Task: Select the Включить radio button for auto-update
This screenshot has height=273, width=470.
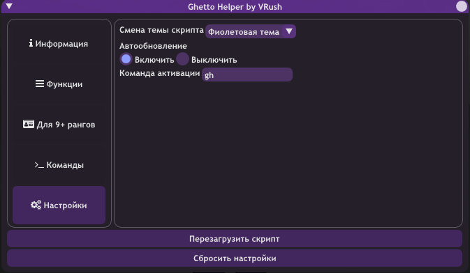Action: click(x=126, y=59)
